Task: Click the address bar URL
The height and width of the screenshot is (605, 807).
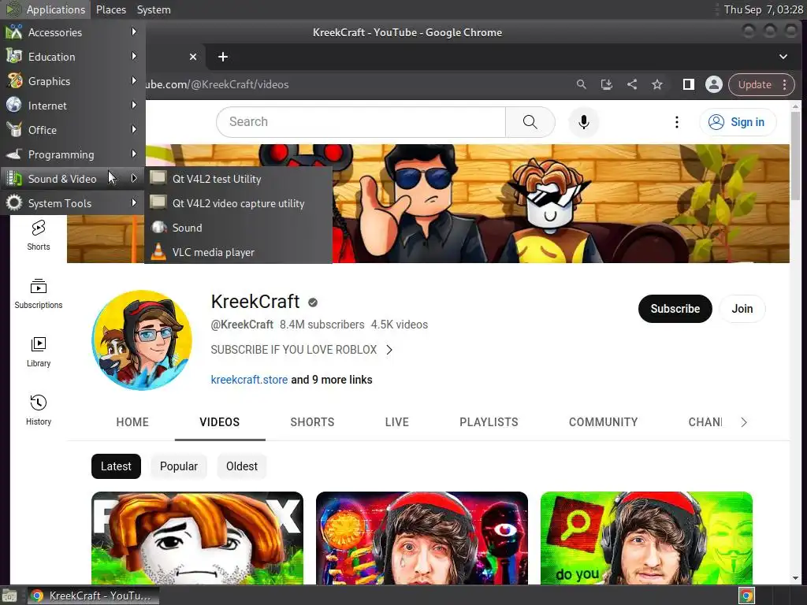Action: tap(217, 84)
